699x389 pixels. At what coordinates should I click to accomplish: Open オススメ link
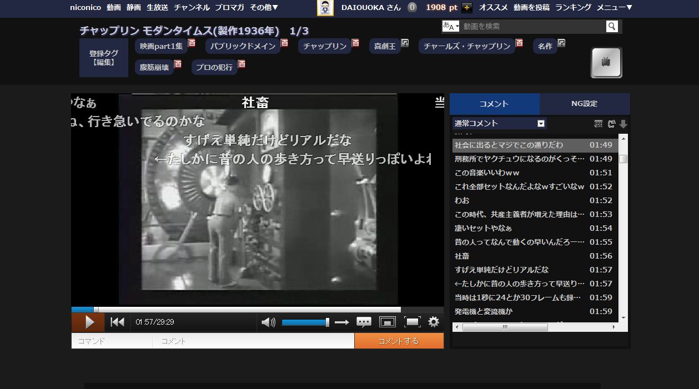(x=494, y=7)
